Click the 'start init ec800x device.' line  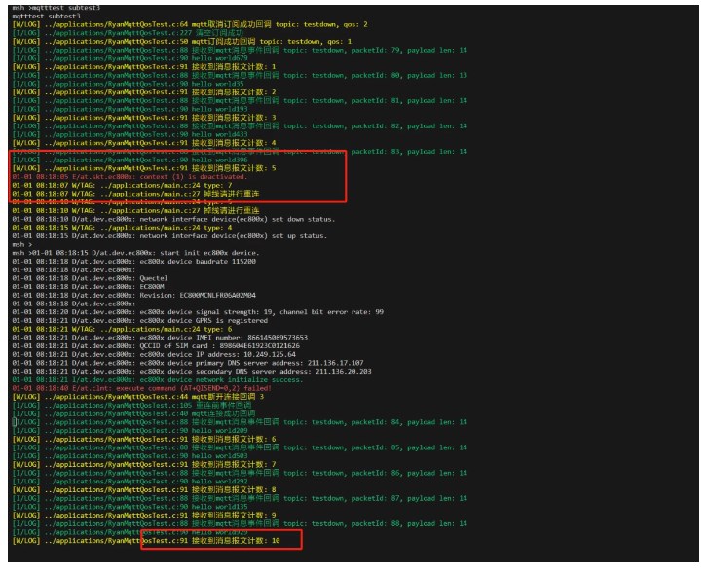point(136,253)
